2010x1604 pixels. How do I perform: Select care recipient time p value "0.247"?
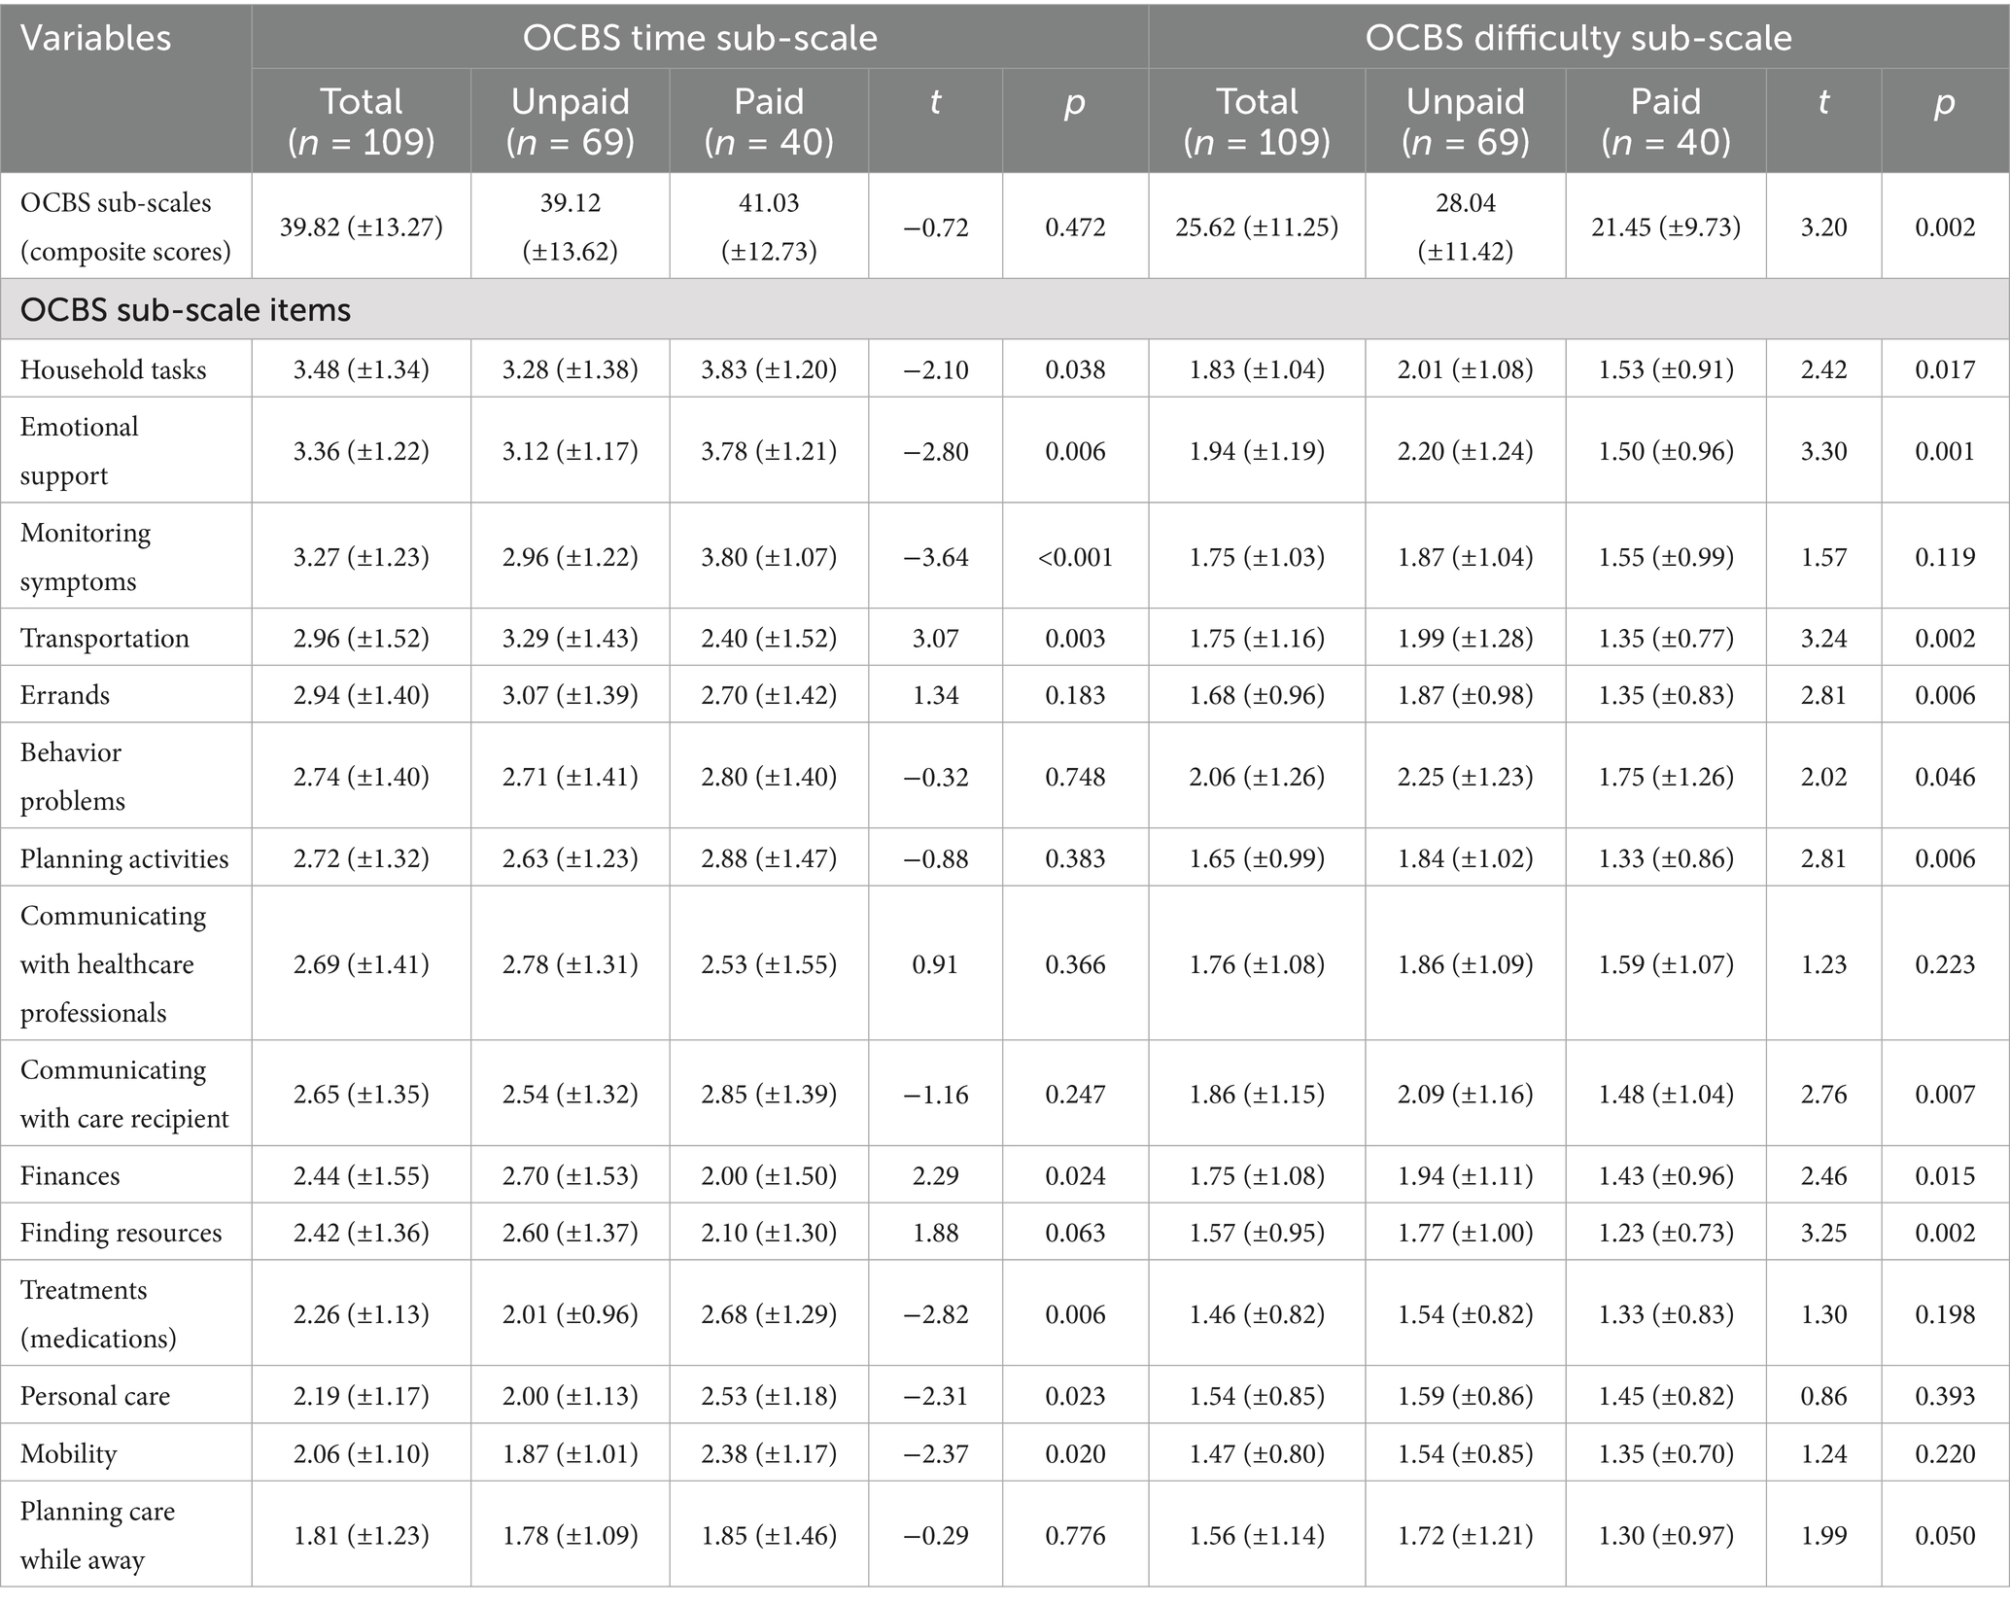(1075, 1094)
